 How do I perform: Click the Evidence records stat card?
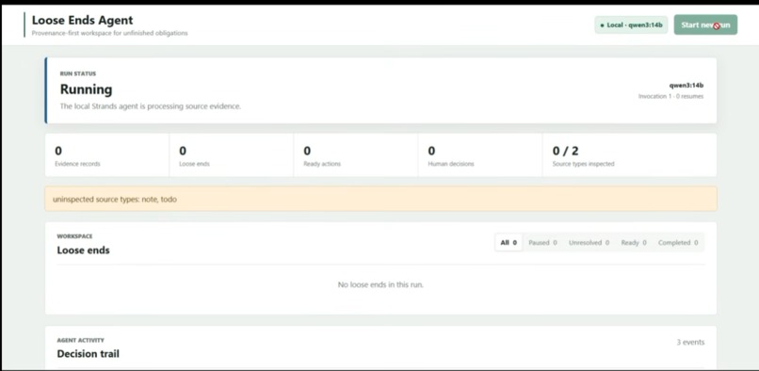[x=107, y=155]
